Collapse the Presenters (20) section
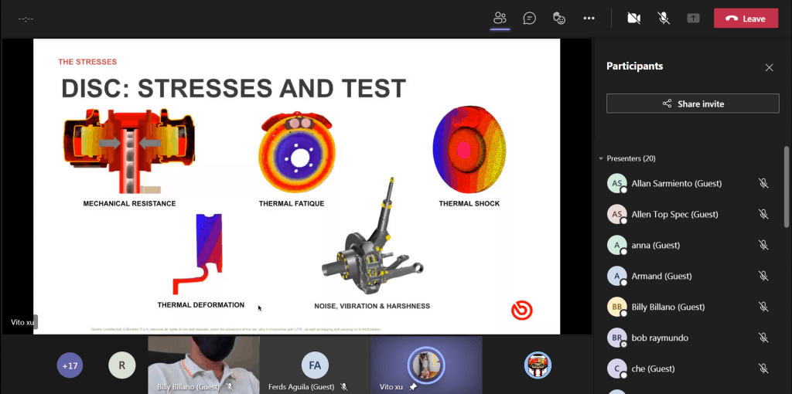Viewport: 792px width, 394px height. click(601, 158)
